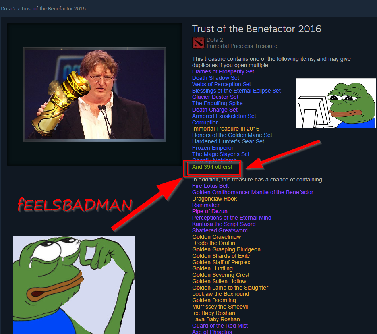
Task: Open the Glacier Duster Set entry
Action: click(215, 97)
